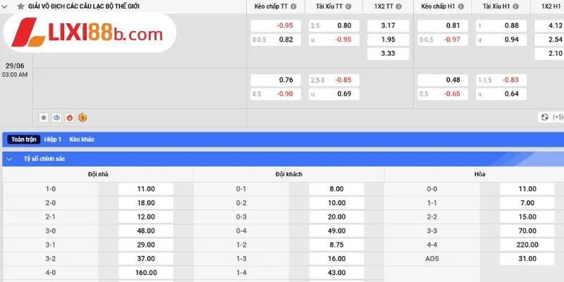Bet on 1-0 home score at 11.00
Image resolution: width=564 pixels, height=282 pixels.
point(146,189)
